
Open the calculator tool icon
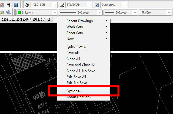pos(8,5)
